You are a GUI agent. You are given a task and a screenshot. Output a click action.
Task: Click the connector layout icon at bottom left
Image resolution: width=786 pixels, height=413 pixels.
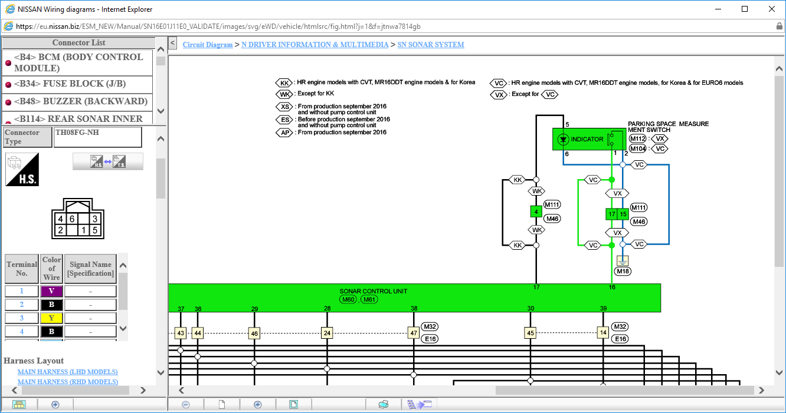[19, 404]
